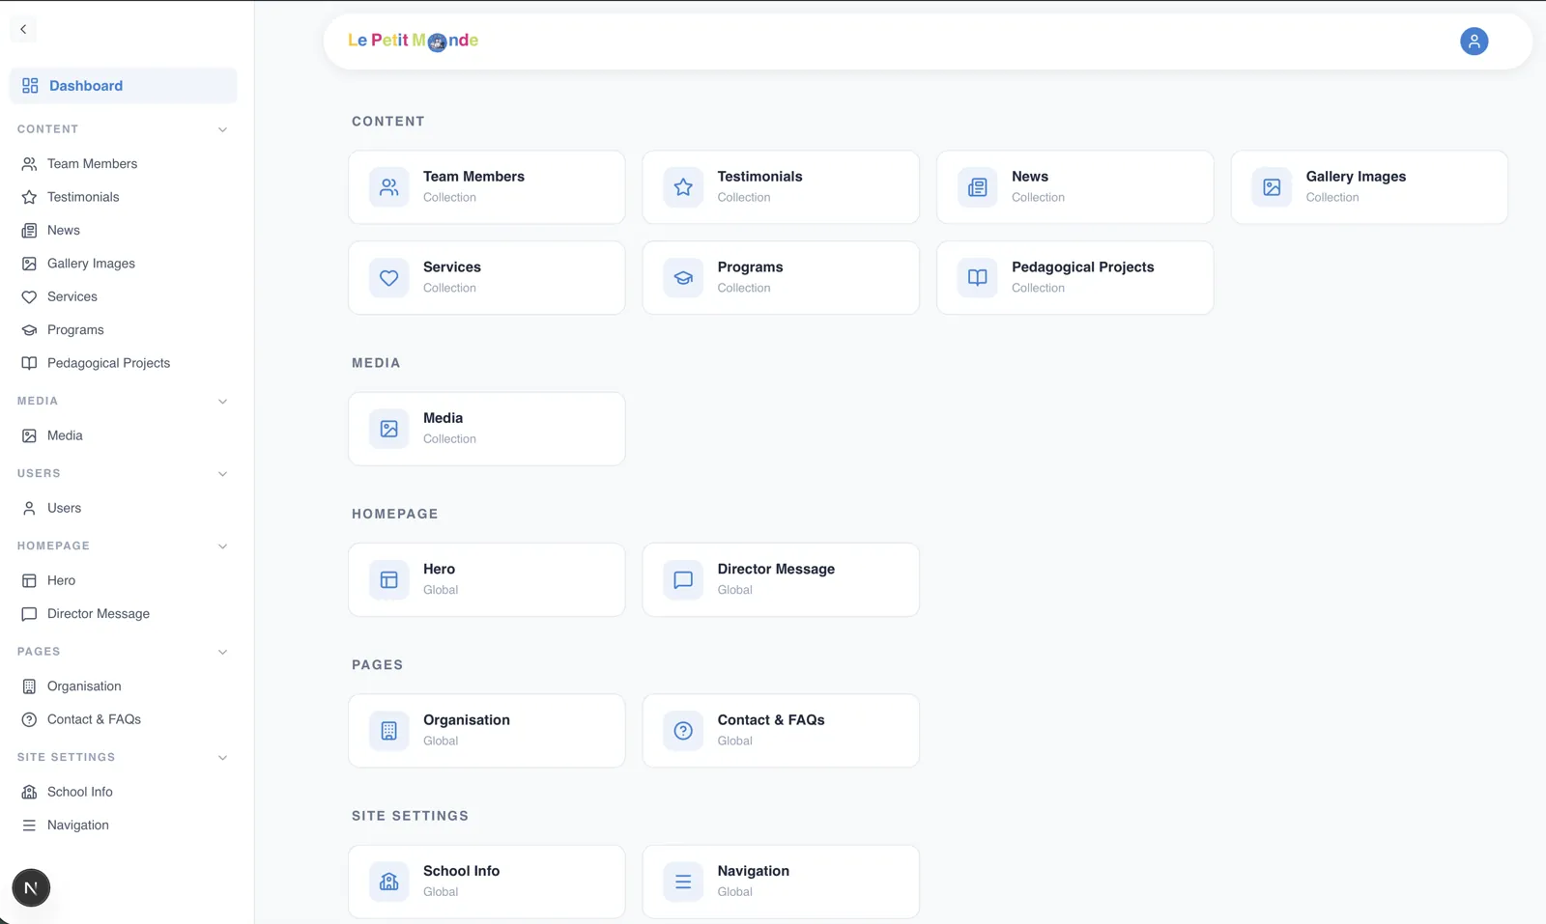Image resolution: width=1546 pixels, height=924 pixels.
Task: Click the Next.js N badge icon
Action: tap(31, 887)
